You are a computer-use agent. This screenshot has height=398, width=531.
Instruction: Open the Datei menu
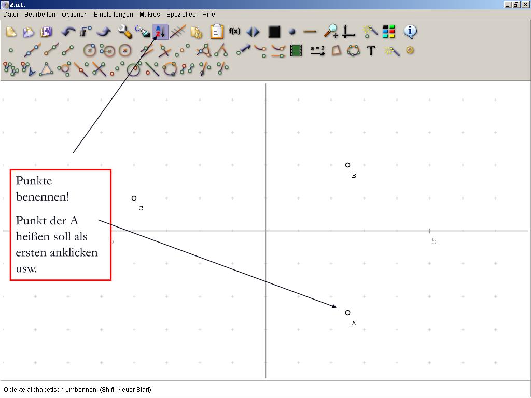tap(10, 14)
